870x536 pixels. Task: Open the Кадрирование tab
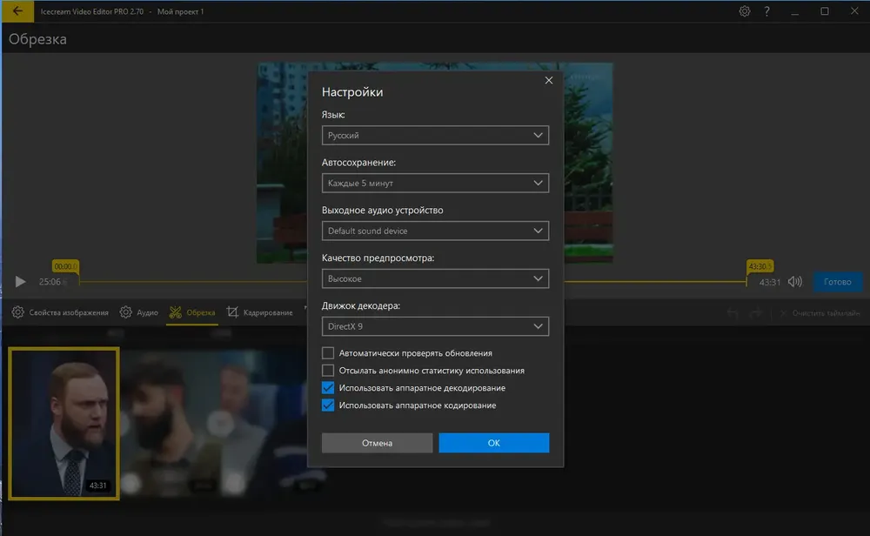(259, 312)
